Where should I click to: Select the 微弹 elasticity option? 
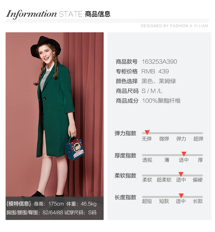click(164, 139)
